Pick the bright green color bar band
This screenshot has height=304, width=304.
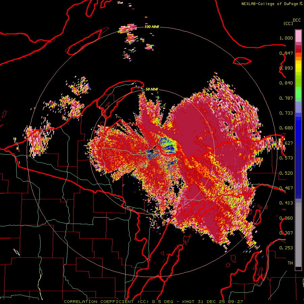tap(298, 93)
